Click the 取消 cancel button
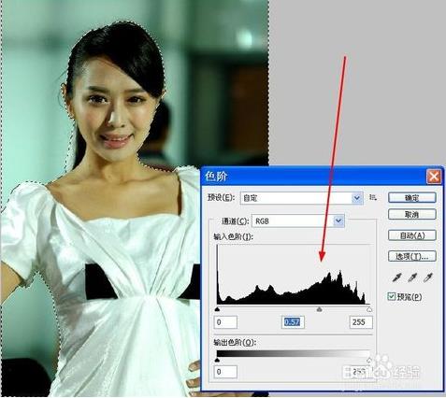The height and width of the screenshot is (398, 446). pyautogui.click(x=411, y=214)
